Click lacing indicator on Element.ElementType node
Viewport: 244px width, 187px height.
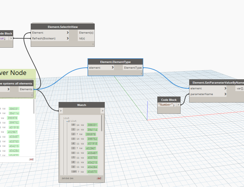coord(141,74)
